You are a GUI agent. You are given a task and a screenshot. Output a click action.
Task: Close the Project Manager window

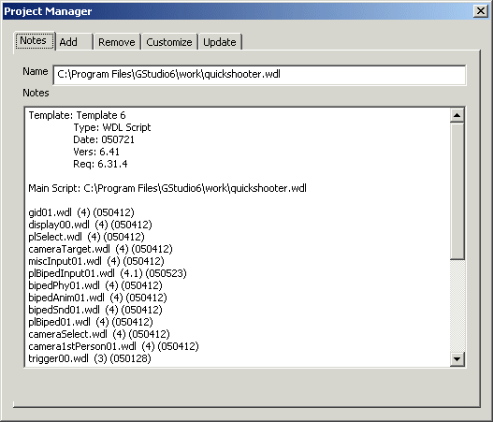point(481,11)
